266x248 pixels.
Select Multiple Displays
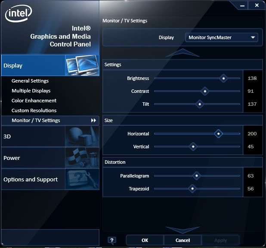(x=31, y=91)
